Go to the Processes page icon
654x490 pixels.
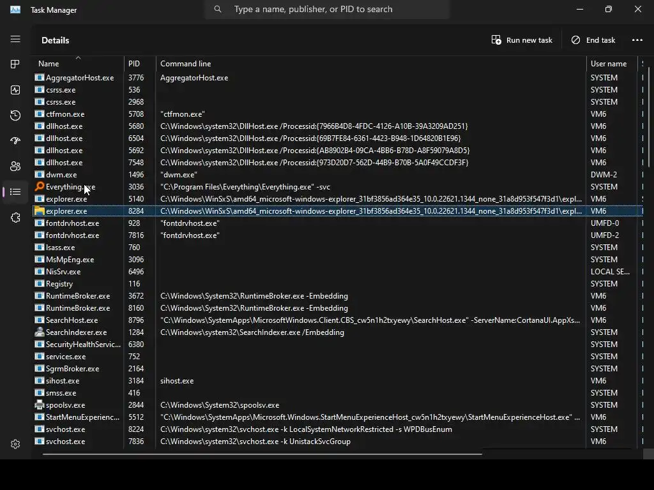[x=15, y=64]
